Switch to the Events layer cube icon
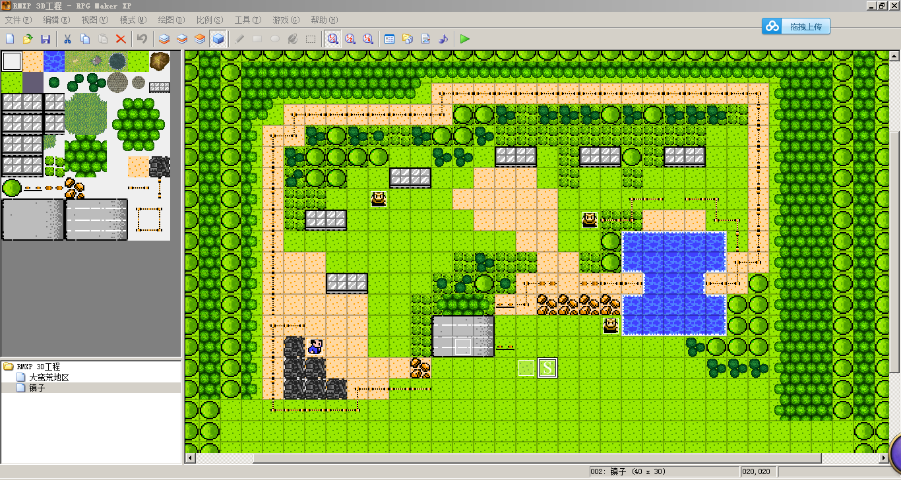 pyautogui.click(x=218, y=39)
